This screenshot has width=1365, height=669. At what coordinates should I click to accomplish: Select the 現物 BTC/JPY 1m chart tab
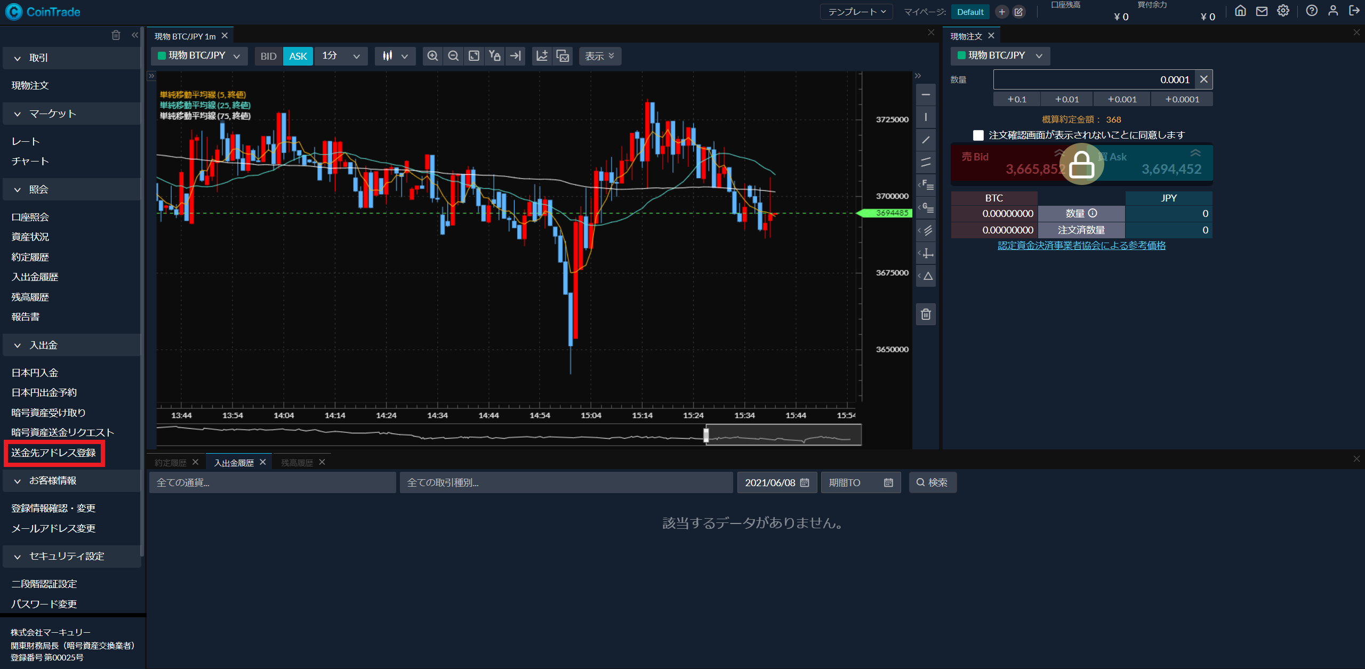[185, 36]
